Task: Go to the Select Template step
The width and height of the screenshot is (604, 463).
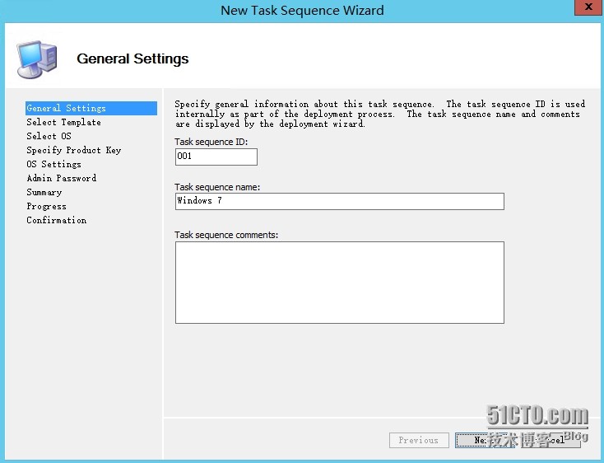Action: [63, 122]
